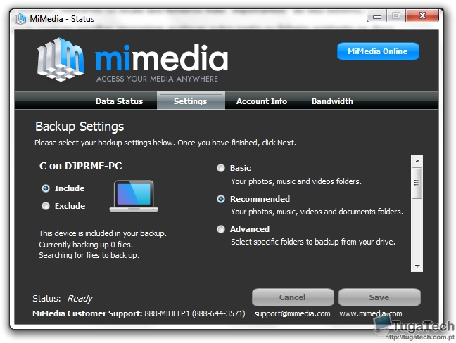Click the scrollbar up arrow
This screenshot has height=343, width=456.
coord(417,161)
